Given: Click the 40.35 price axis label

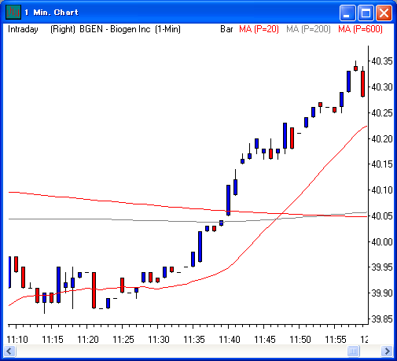Looking at the screenshot, I should 382,61.
